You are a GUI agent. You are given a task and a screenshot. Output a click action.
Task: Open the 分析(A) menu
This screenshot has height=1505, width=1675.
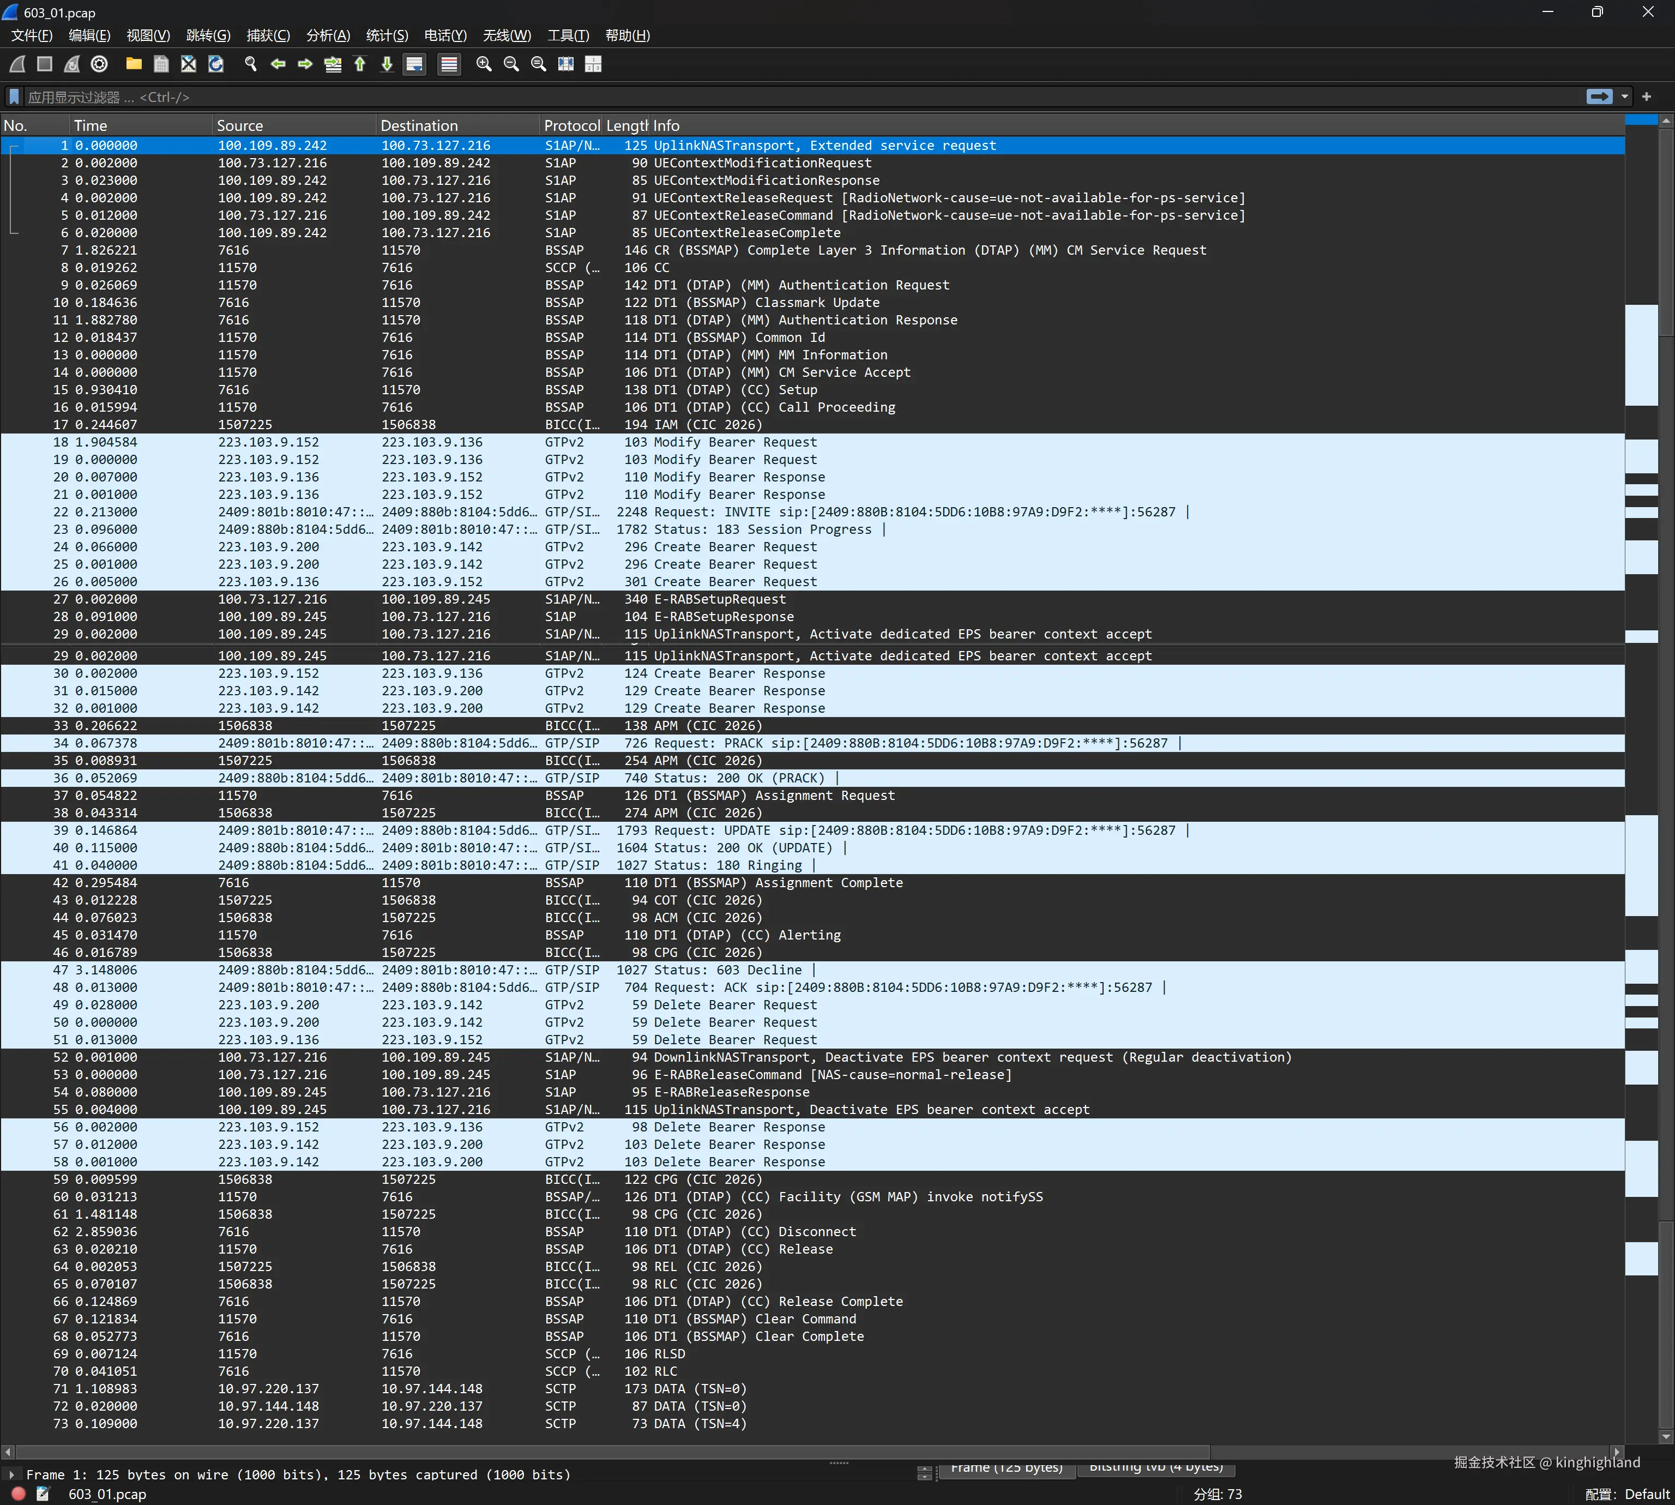[x=328, y=35]
